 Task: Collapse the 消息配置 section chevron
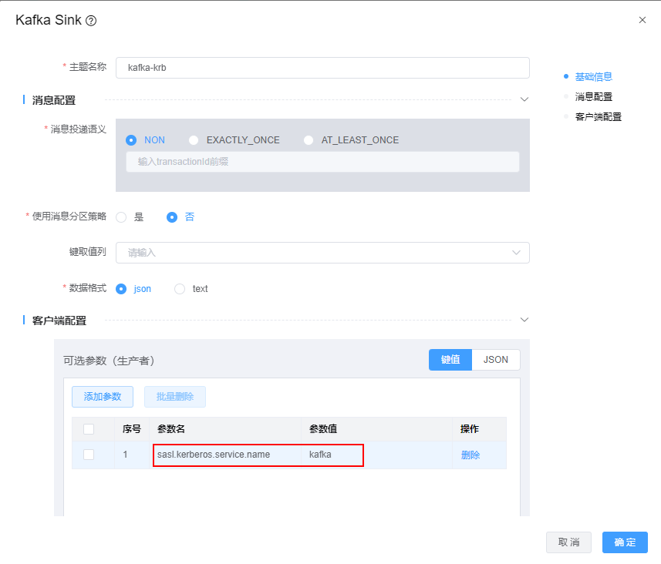coord(524,99)
